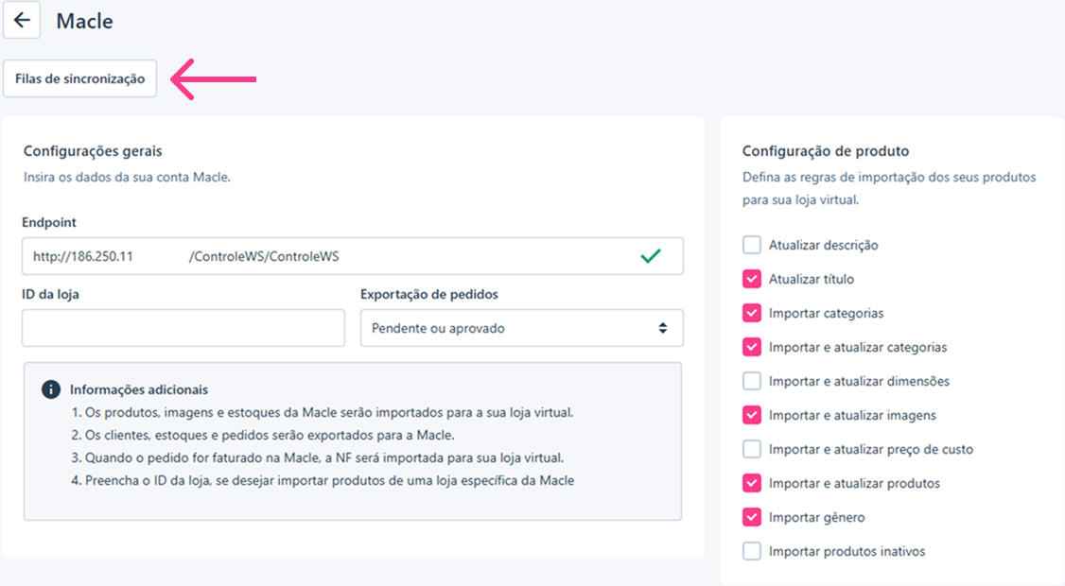Select the Macle page title

tap(85, 21)
